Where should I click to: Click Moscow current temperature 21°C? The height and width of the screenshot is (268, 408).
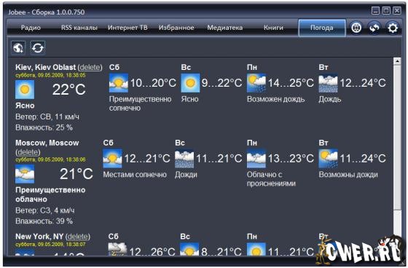76,174
